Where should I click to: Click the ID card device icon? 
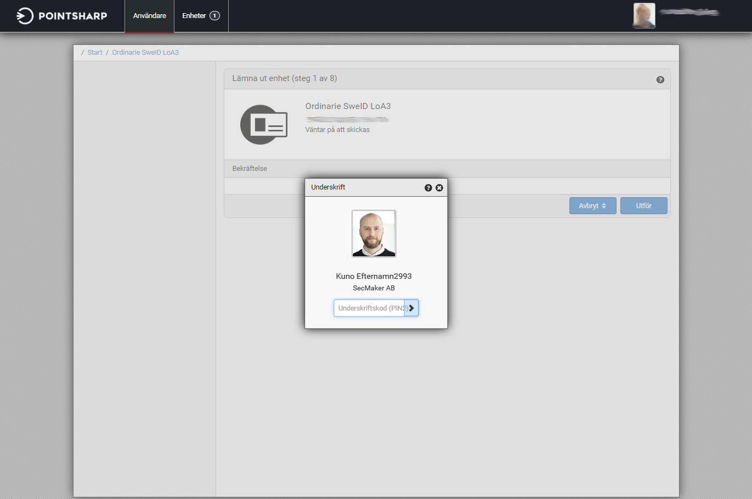pos(264,125)
